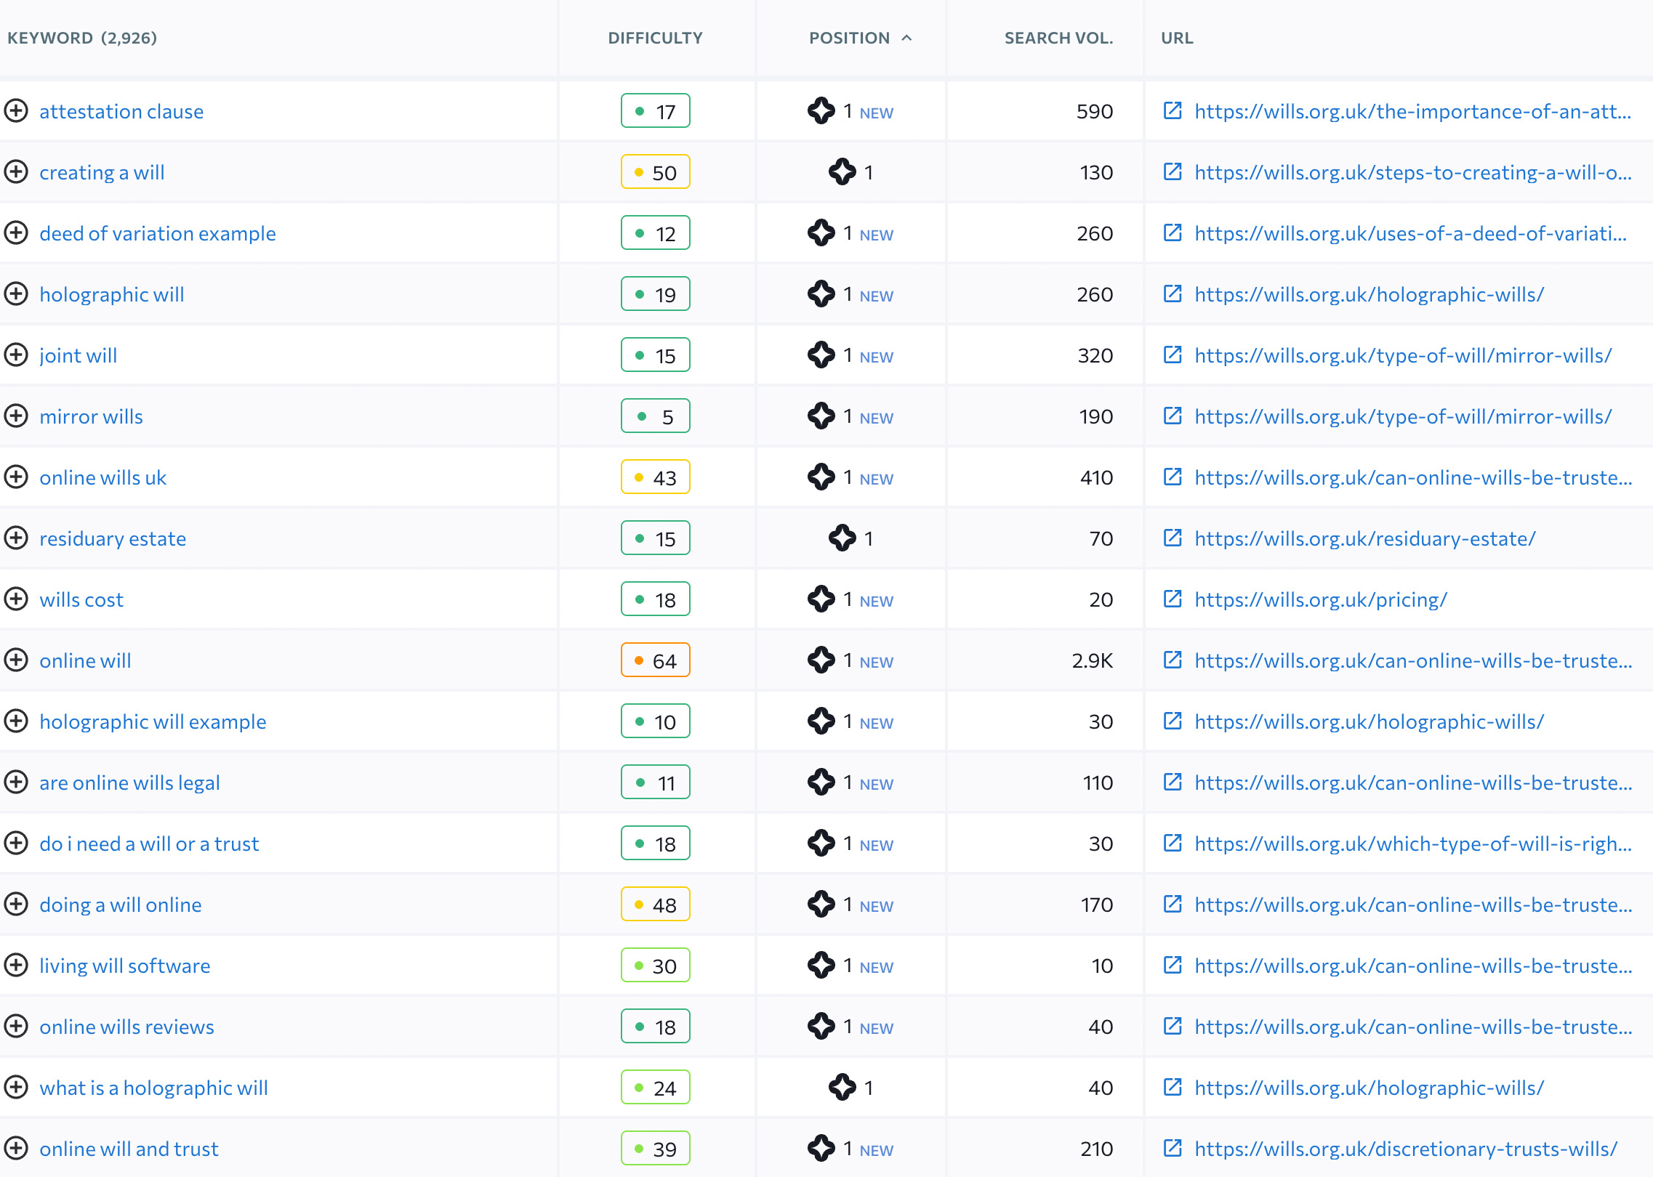The image size is (1653, 1177).
Task: Open the which-type-of-will-is-right URL link
Action: pyautogui.click(x=1413, y=844)
